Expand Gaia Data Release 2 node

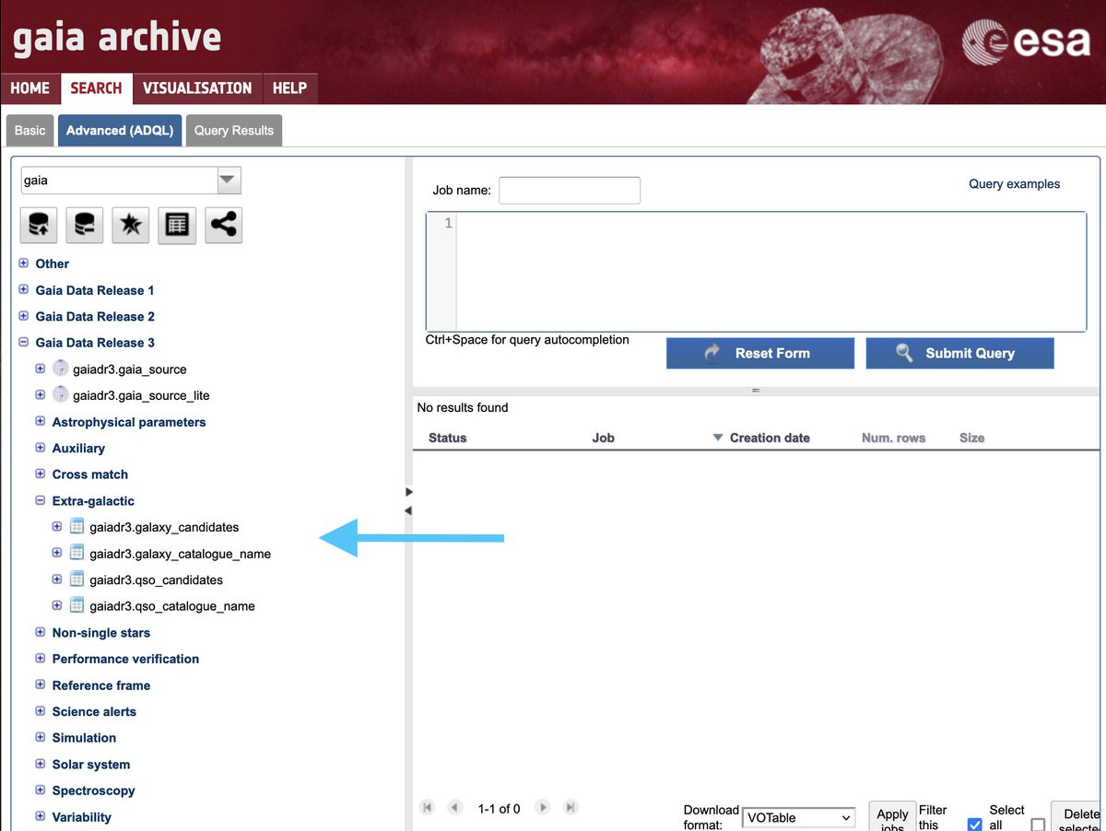point(24,316)
